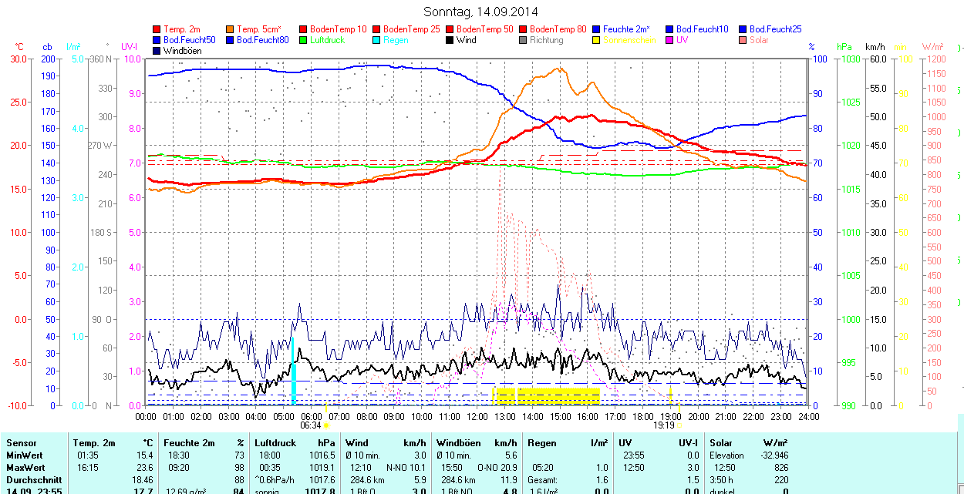Toggle the BodenTemp 10 legend entry
The width and height of the screenshot is (964, 494).
click(338, 29)
